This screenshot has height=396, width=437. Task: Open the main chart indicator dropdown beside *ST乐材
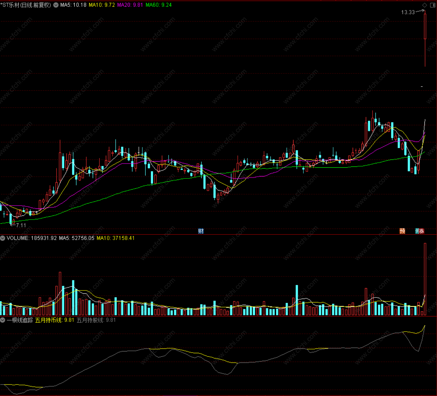pyautogui.click(x=56, y=5)
